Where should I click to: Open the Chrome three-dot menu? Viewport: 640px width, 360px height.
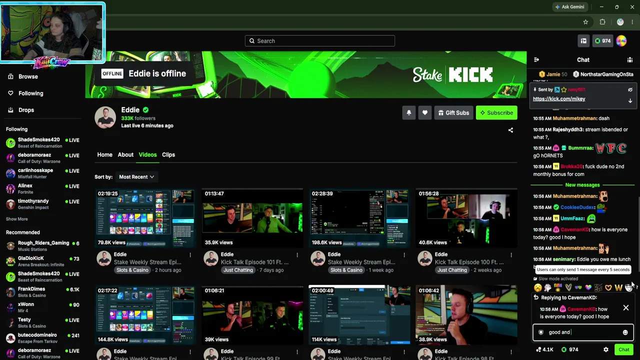633,22
